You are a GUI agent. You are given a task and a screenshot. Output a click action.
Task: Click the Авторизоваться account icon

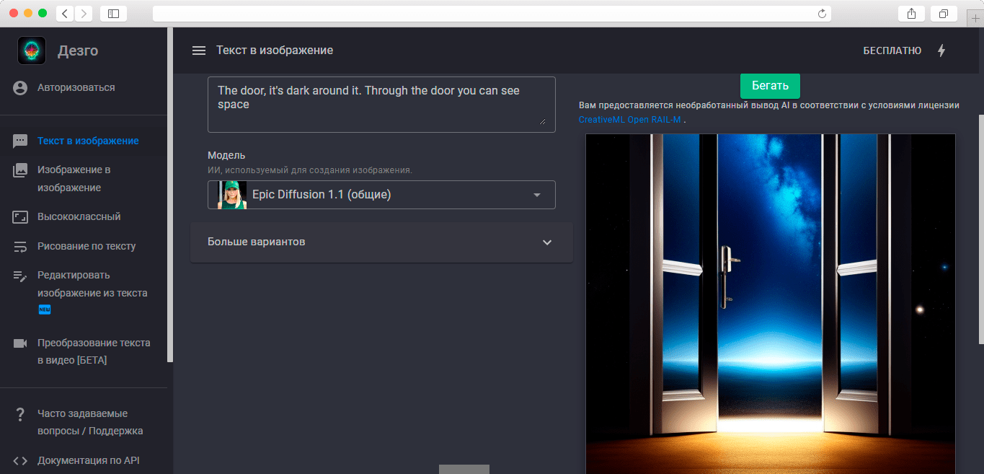point(20,87)
